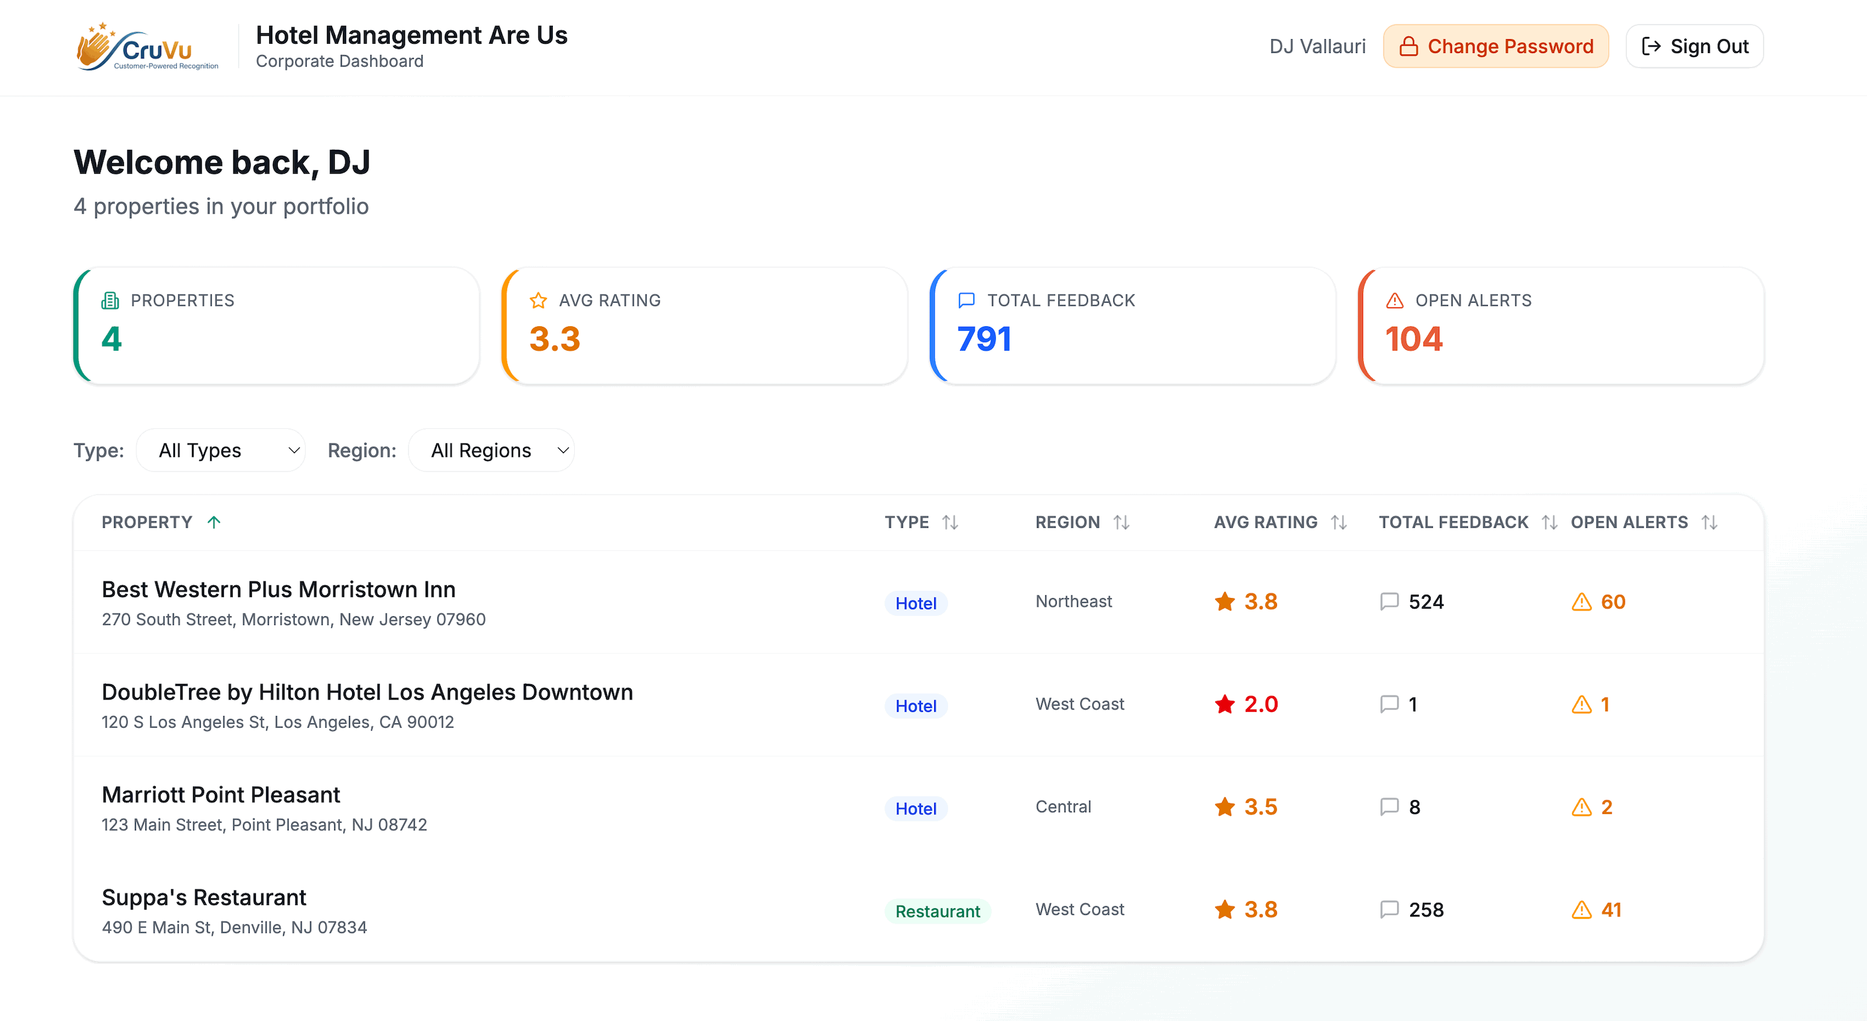Click the address 490 E Main St, Denville

(x=234, y=927)
